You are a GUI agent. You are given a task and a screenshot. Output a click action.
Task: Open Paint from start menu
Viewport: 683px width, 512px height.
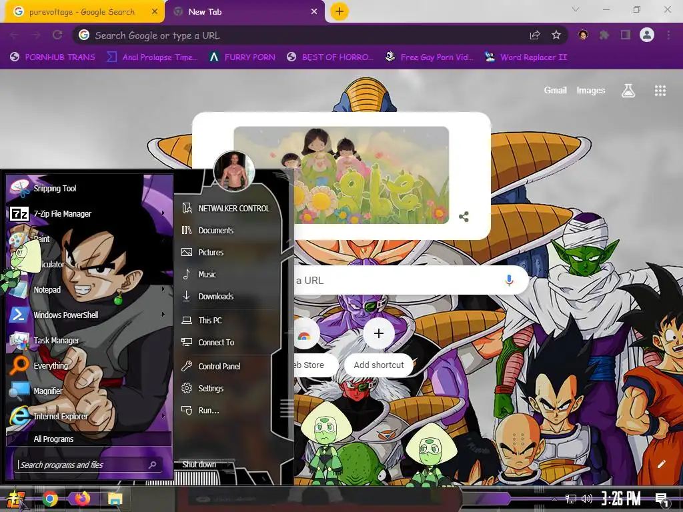point(89,239)
